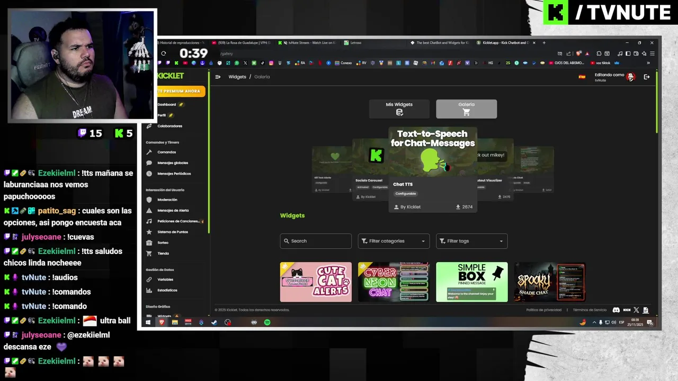The image size is (678, 381).
Task: Open Spotify from the Windows taskbar
Action: pos(267,322)
